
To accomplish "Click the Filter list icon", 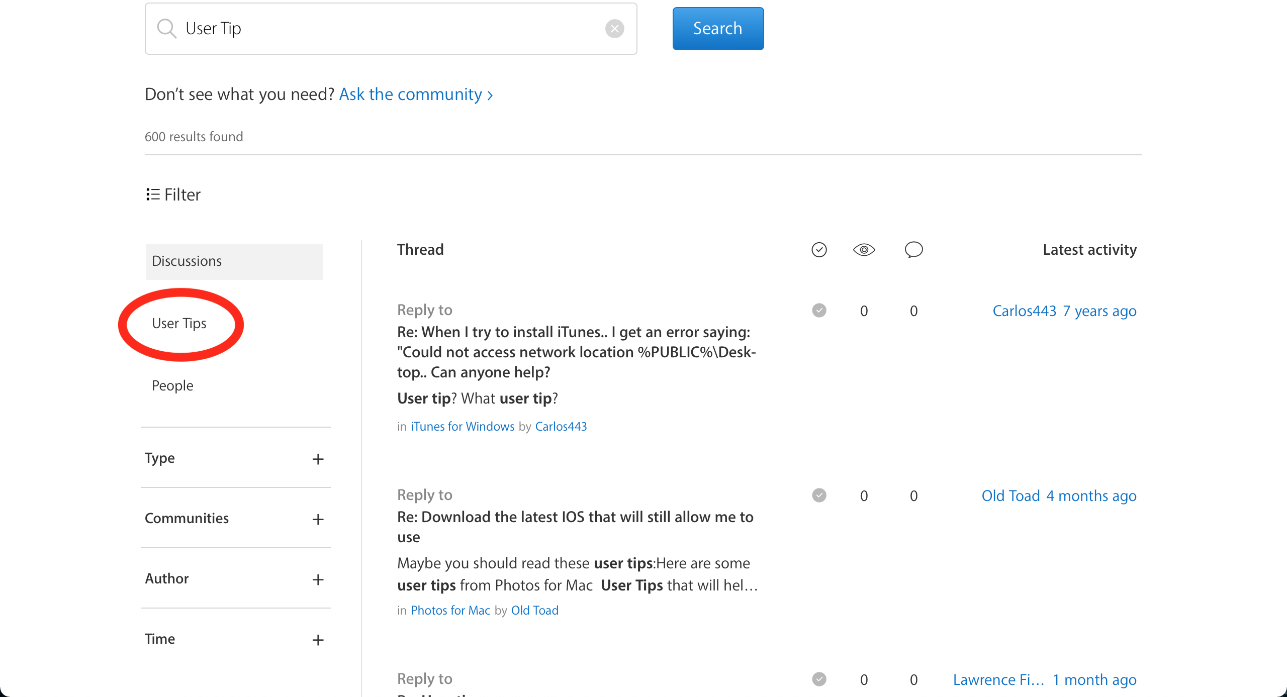I will coord(153,194).
